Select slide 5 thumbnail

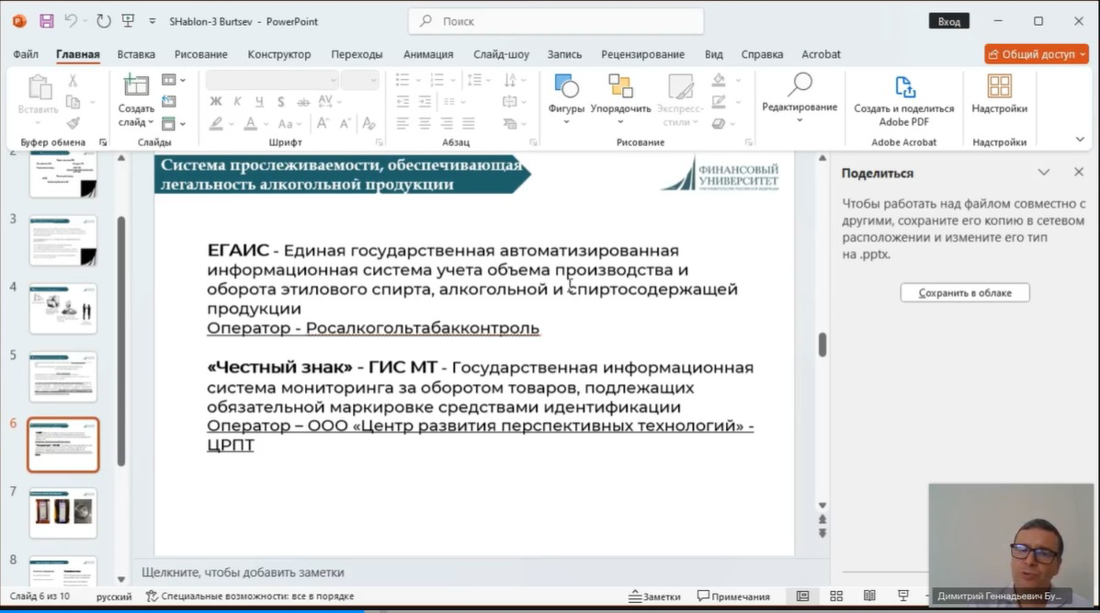(x=63, y=377)
